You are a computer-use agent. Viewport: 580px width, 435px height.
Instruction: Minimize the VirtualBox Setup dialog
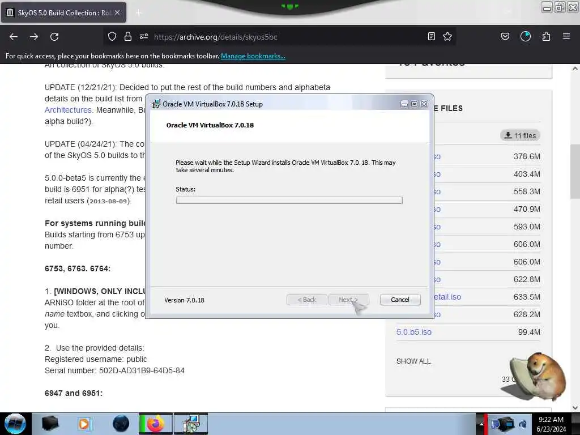(x=404, y=104)
